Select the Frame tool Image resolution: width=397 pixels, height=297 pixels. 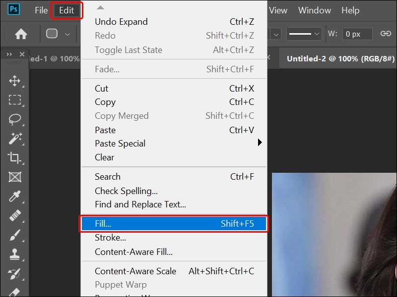15,177
